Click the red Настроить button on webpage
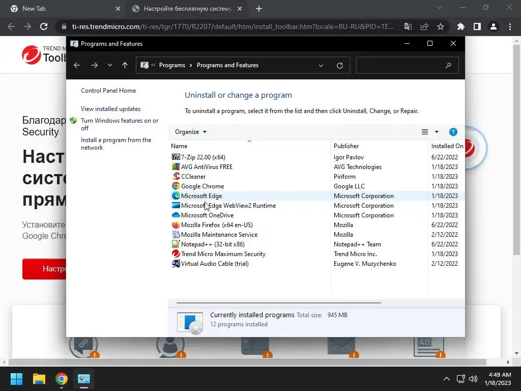Viewport: 521px width, 391px height. pos(44,269)
